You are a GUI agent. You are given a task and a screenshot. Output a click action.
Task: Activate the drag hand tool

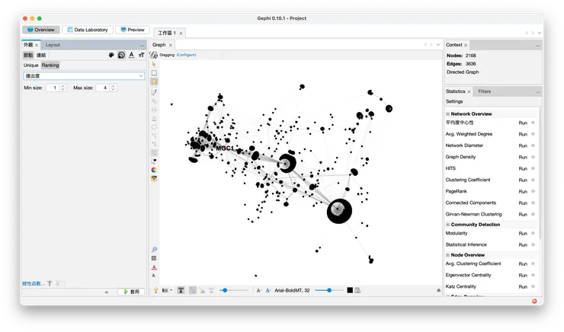tap(154, 82)
